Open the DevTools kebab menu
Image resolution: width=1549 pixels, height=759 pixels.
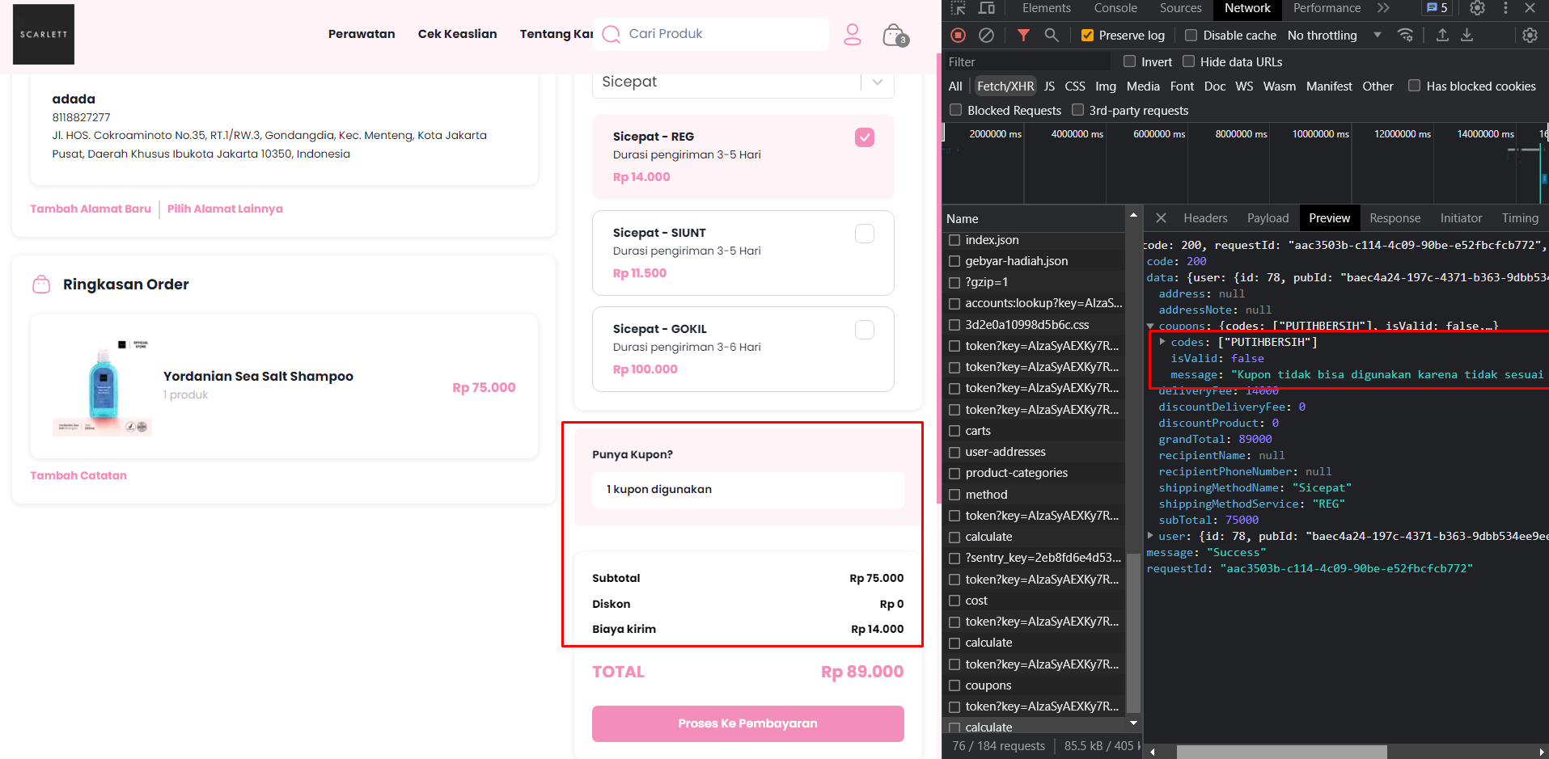click(x=1505, y=8)
